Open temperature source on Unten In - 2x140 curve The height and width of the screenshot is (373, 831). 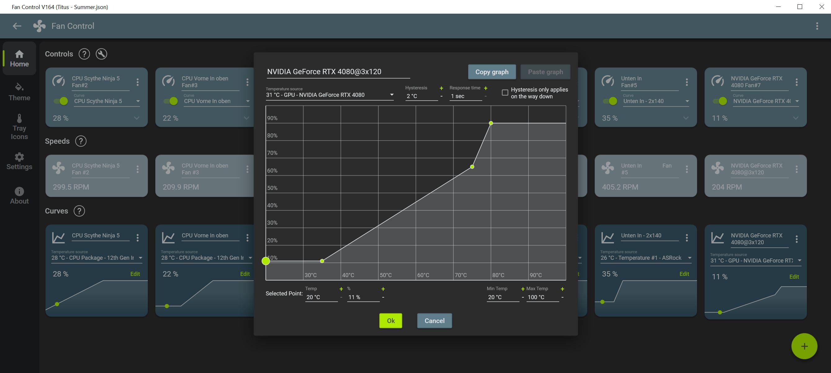tap(646, 258)
